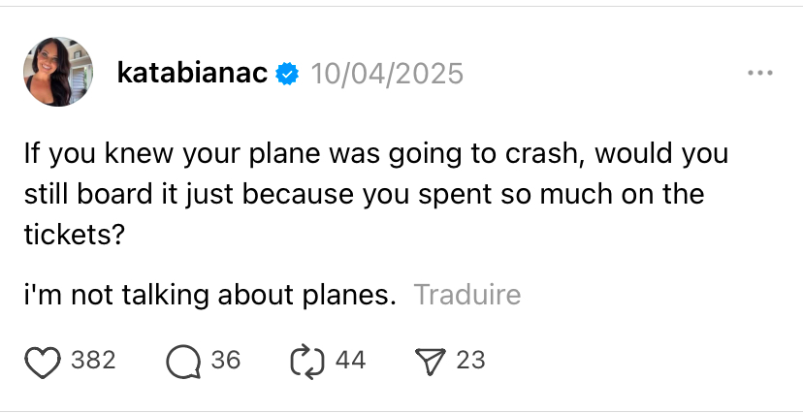Repost using the circular arrows icon
Image resolution: width=803 pixels, height=413 pixels.
pos(305,361)
